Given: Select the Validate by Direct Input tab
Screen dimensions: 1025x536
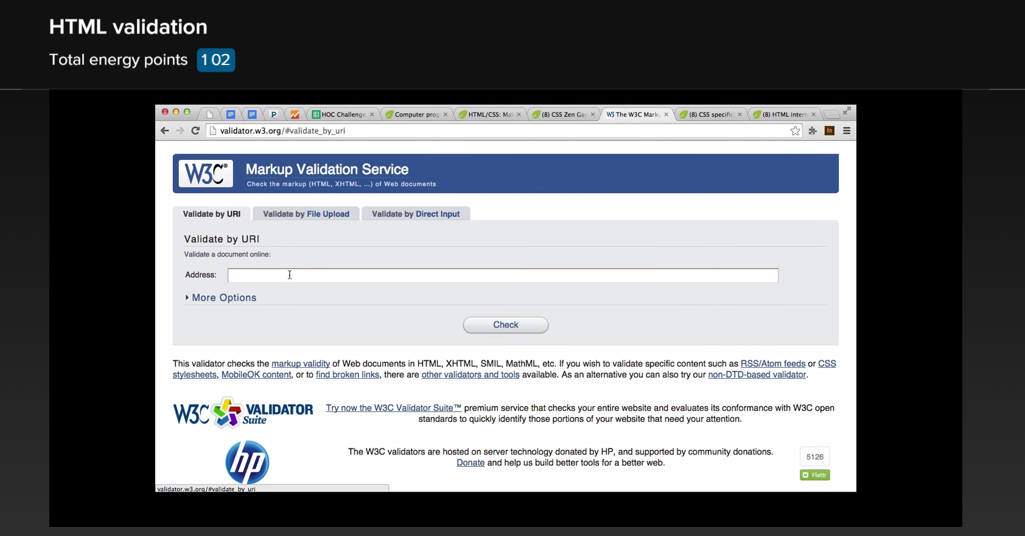Looking at the screenshot, I should coord(416,214).
